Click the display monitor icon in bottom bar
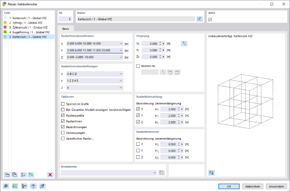The width and height of the screenshot is (290, 192). click(33, 186)
